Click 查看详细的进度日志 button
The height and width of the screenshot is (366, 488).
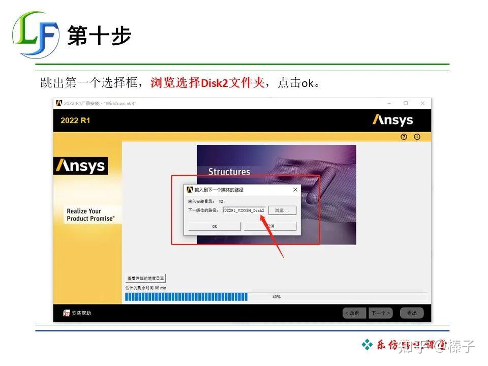[x=145, y=278]
